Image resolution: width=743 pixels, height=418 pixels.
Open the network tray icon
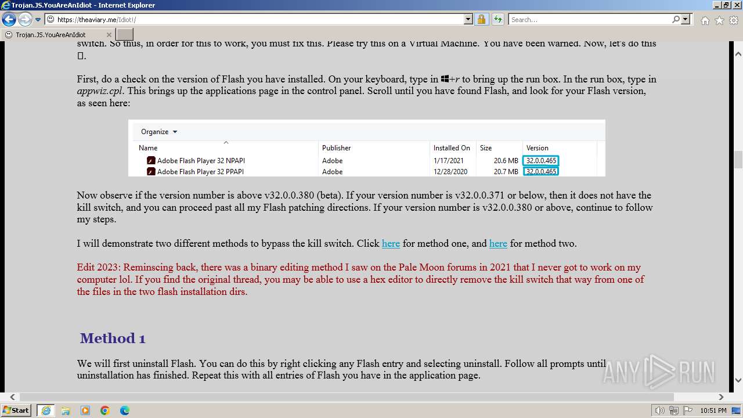coord(674,410)
